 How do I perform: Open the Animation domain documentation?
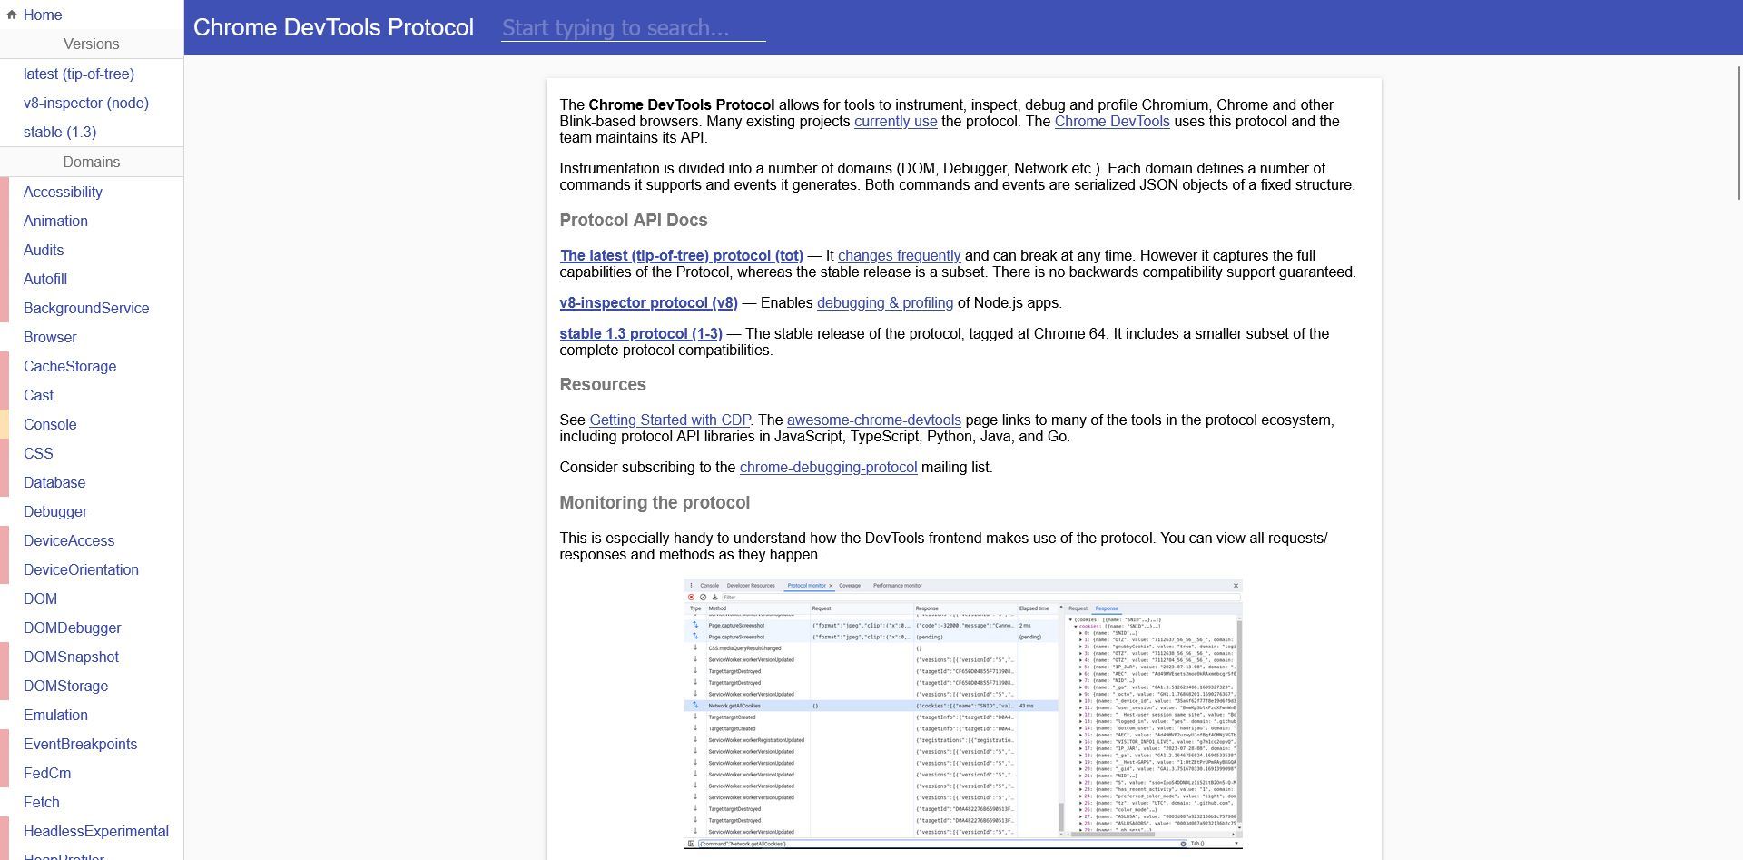click(55, 221)
